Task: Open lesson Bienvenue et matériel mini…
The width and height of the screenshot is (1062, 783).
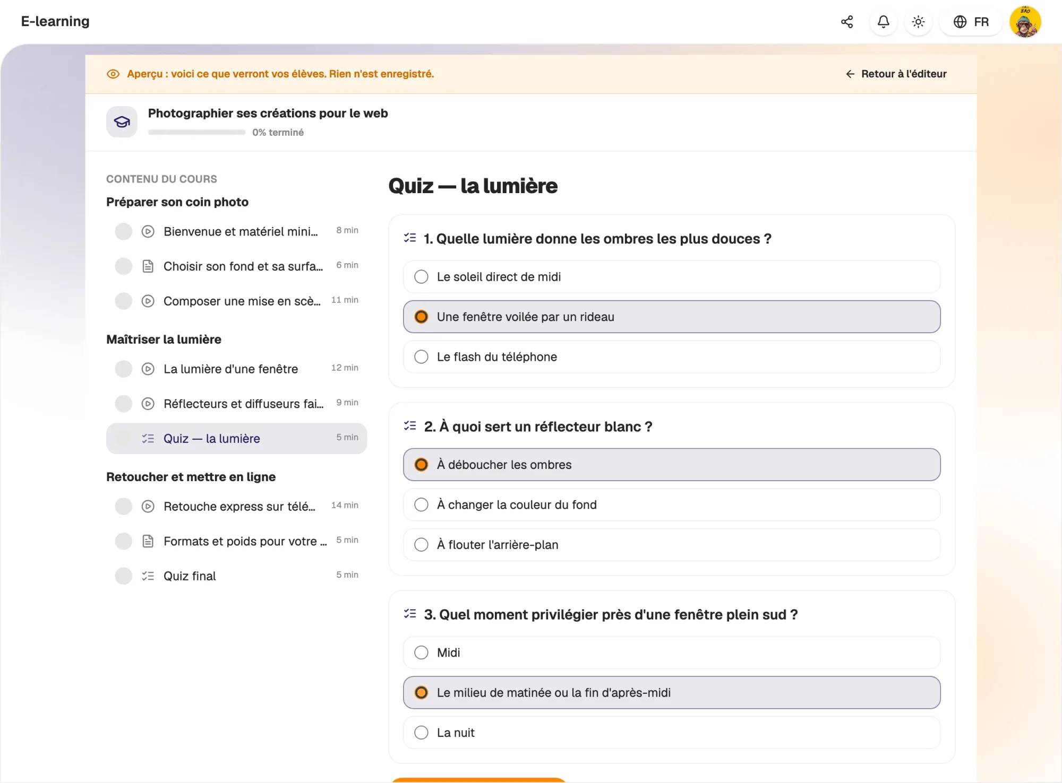Action: [x=237, y=231]
